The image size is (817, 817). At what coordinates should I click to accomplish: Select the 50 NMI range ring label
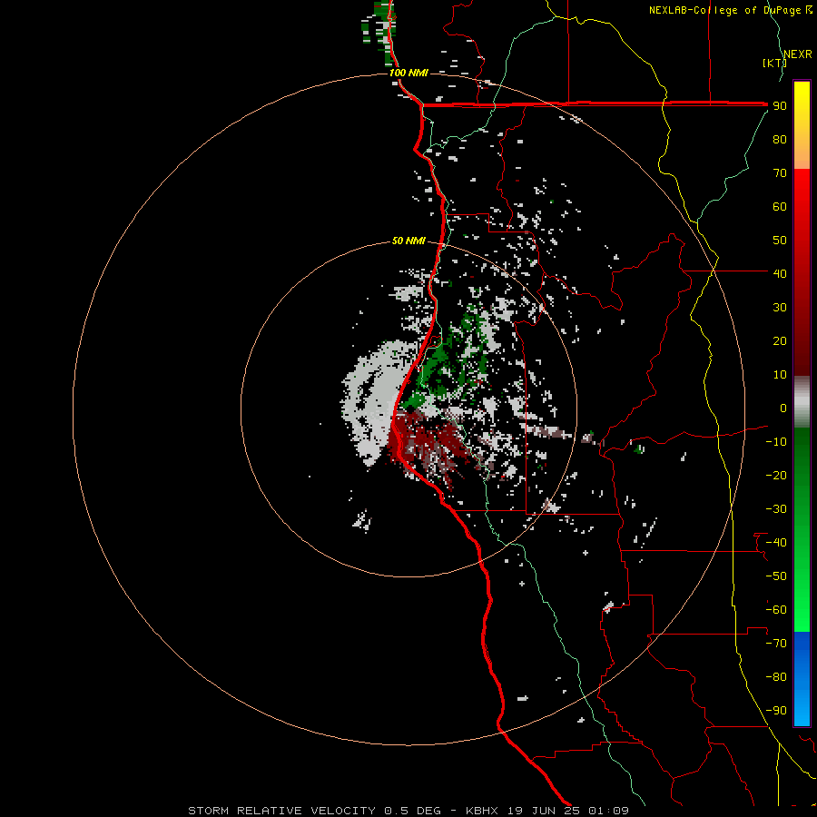tap(408, 241)
